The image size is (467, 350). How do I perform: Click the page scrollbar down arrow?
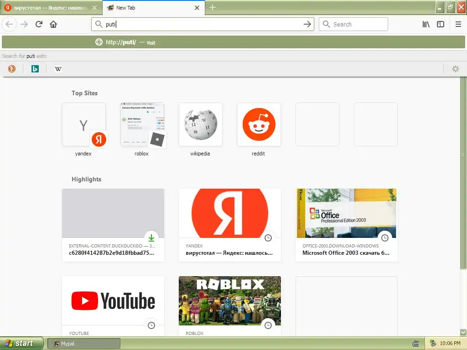[x=463, y=332]
